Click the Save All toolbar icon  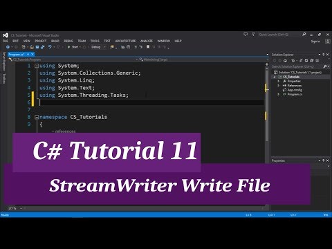point(42,47)
